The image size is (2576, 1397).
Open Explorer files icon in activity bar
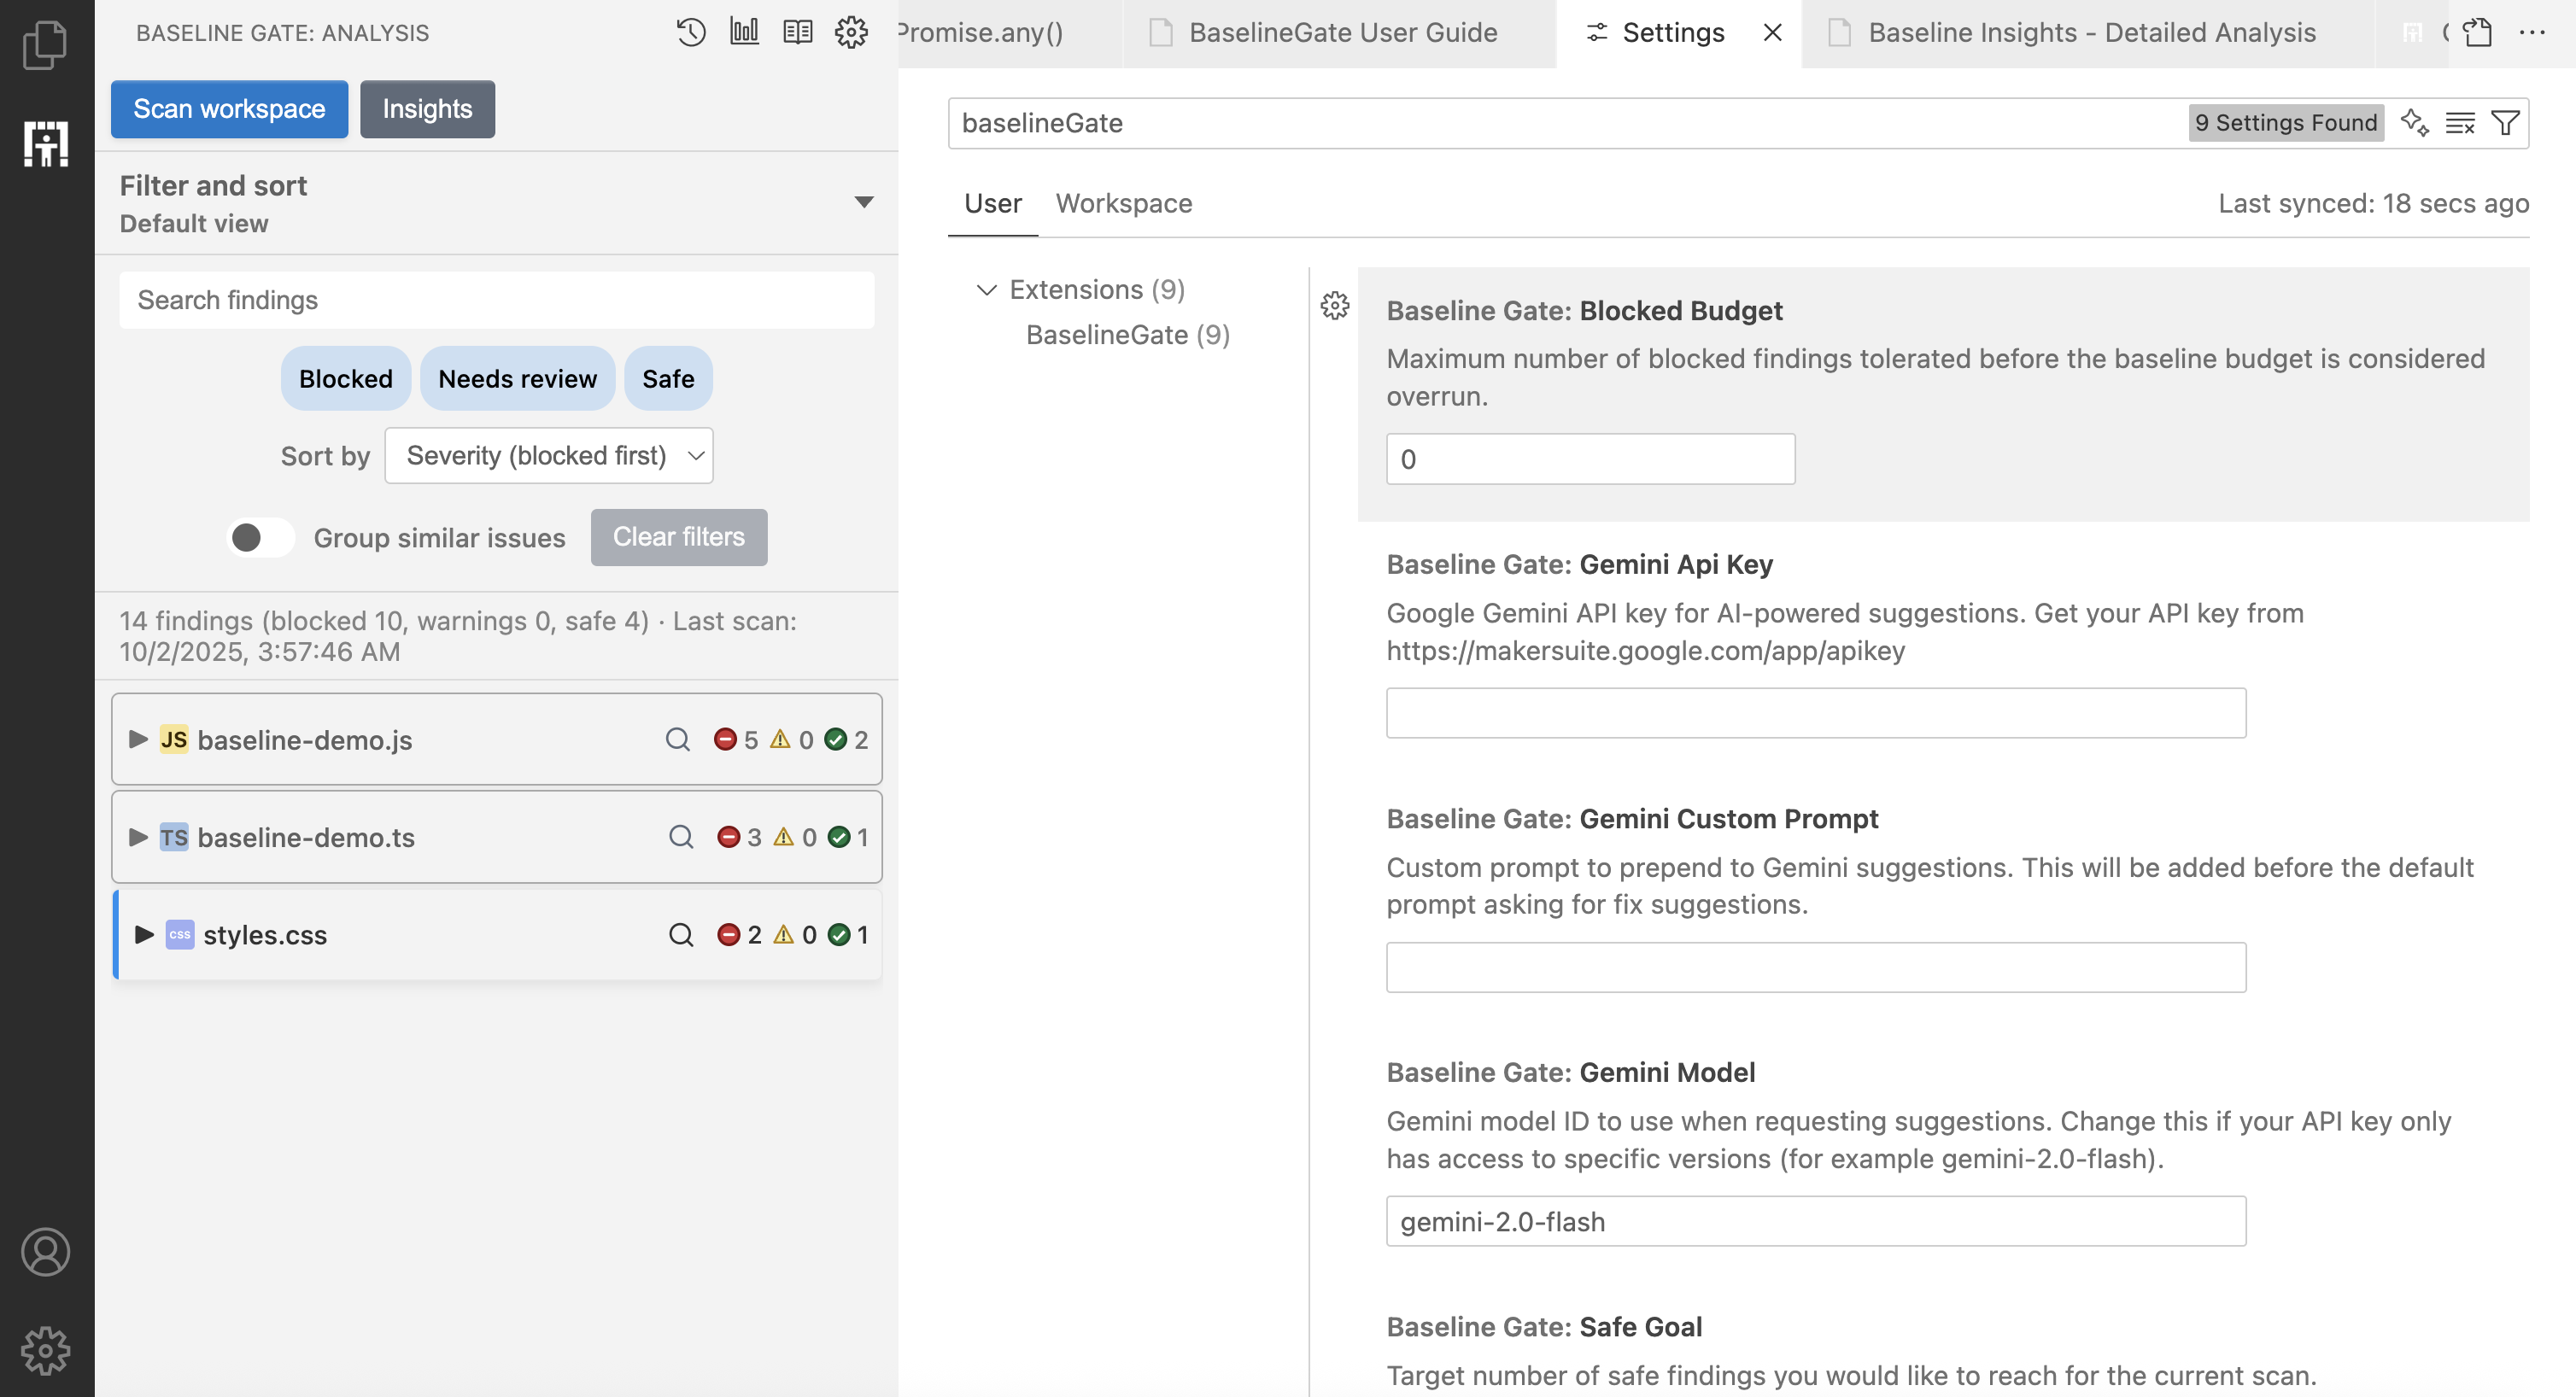click(x=46, y=45)
